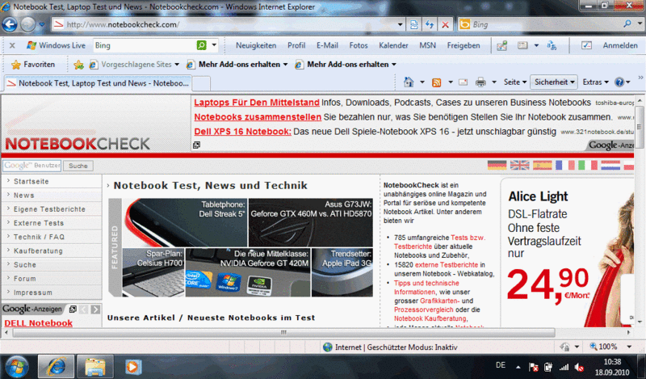646x379 pixels.
Task: Click the Print icon
Action: (x=480, y=82)
